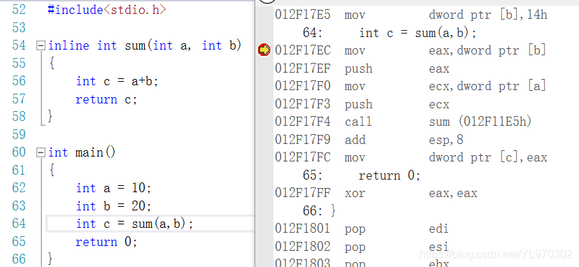Click on 'int a = 10;' source line
579x267 pixels.
pyautogui.click(x=114, y=188)
